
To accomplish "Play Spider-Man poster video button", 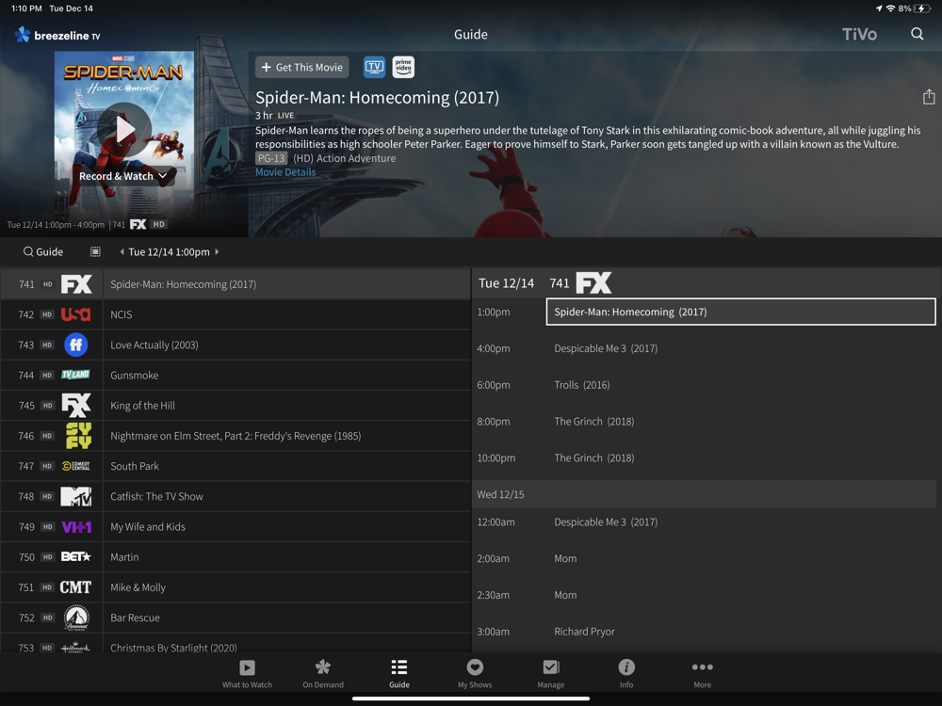I will point(124,130).
